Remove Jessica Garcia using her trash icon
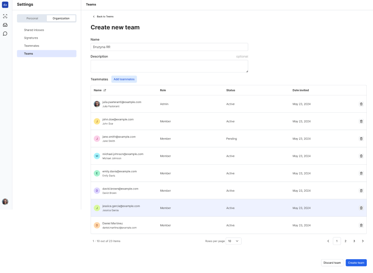373x273 pixels. tap(361, 208)
